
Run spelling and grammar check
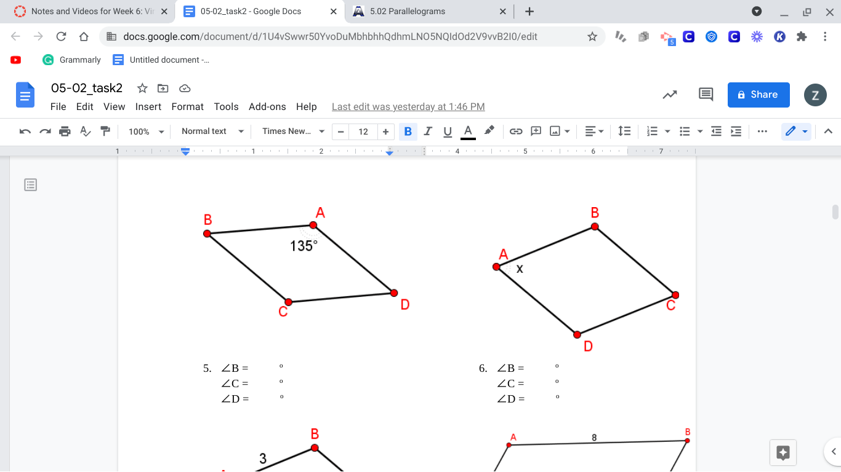tap(86, 132)
